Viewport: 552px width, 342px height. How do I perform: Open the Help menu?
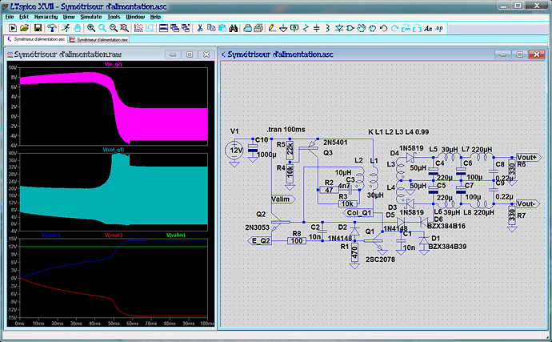click(155, 17)
